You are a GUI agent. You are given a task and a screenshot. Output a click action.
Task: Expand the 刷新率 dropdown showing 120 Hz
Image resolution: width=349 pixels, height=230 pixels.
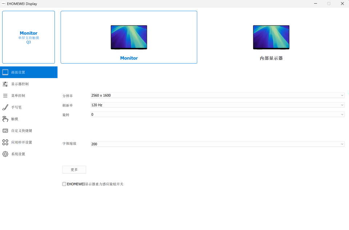click(x=217, y=105)
